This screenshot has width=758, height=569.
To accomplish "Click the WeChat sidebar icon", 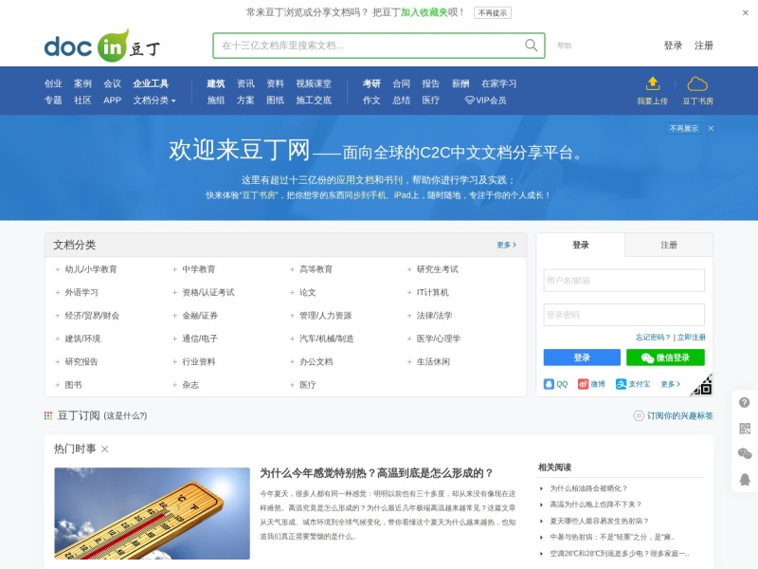I will (x=745, y=453).
